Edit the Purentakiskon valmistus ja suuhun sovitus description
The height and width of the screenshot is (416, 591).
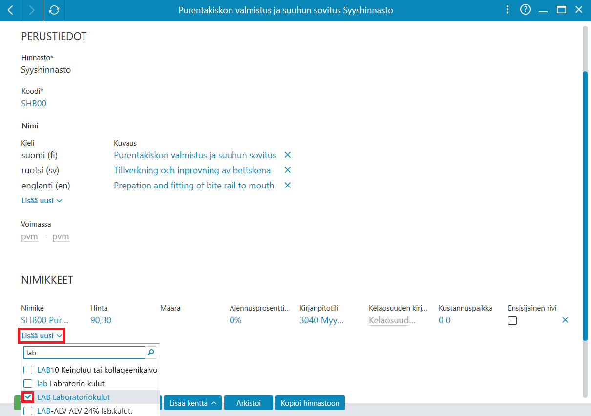click(195, 155)
